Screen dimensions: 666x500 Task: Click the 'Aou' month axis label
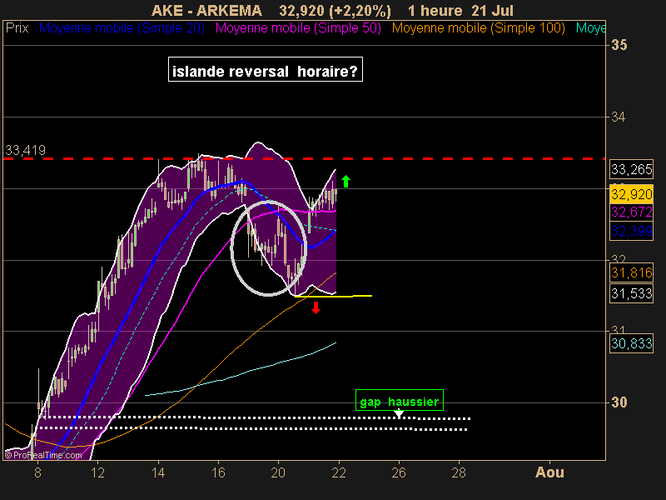(549, 472)
